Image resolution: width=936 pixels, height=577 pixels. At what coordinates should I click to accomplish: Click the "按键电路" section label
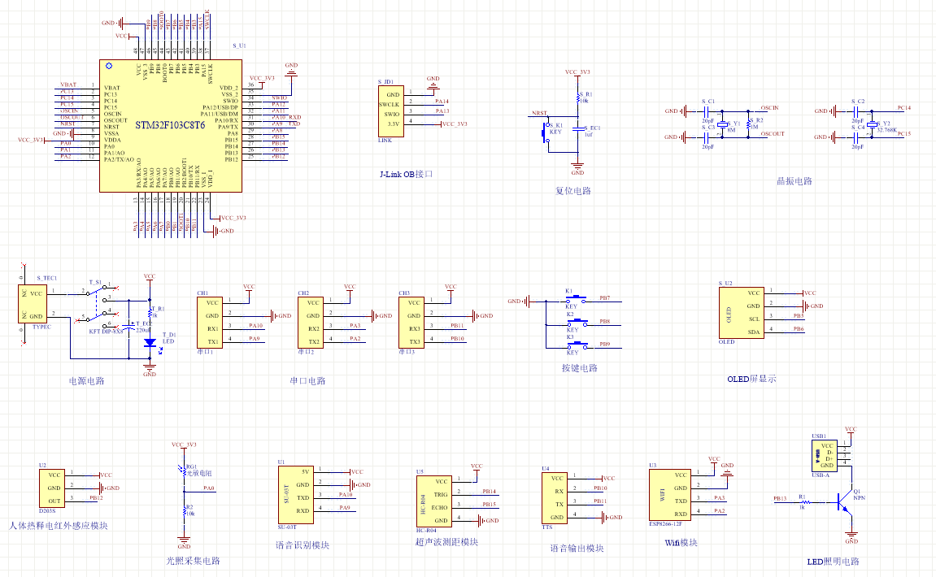coord(580,368)
